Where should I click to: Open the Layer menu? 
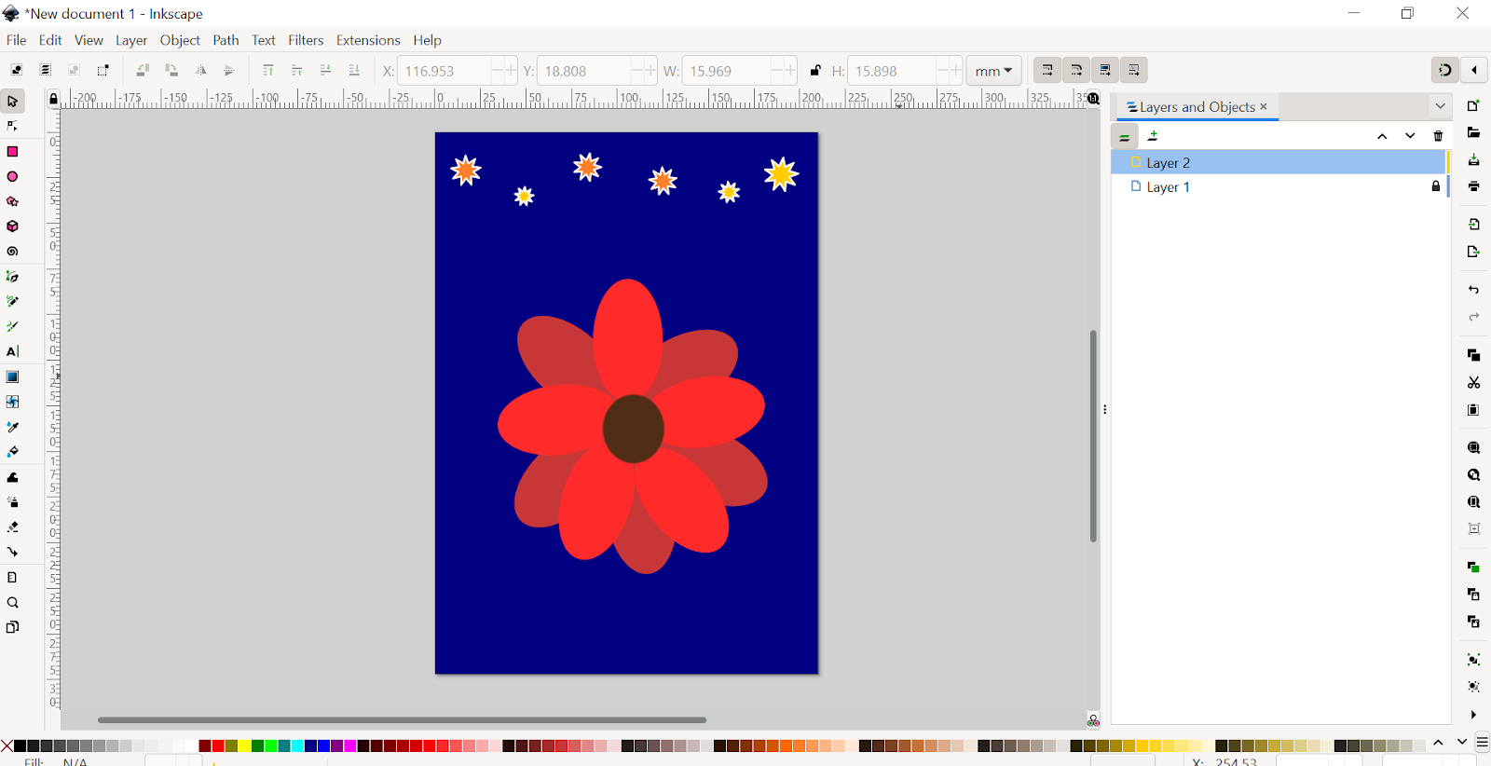(x=131, y=40)
